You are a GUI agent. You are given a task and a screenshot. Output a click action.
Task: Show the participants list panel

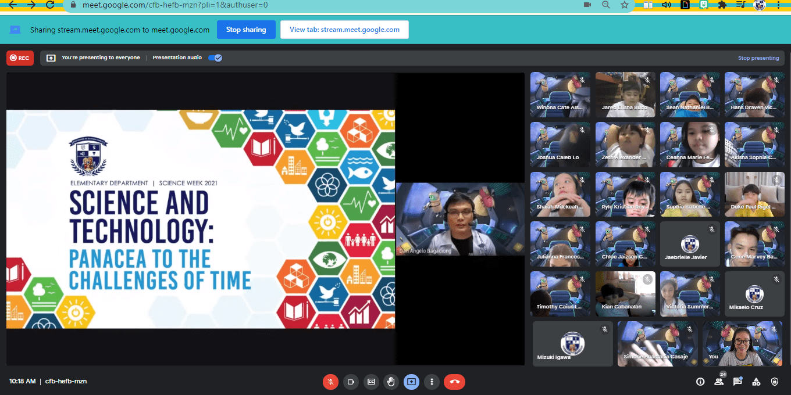click(719, 382)
